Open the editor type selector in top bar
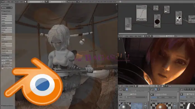Image resolution: width=195 pixels, height=109 pixels. [3, 2]
